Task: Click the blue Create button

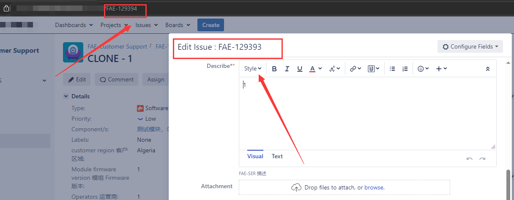Action: (211, 25)
